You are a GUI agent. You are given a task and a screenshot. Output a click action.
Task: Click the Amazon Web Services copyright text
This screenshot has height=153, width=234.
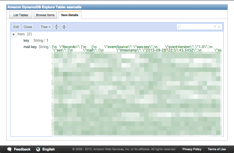[124, 149]
